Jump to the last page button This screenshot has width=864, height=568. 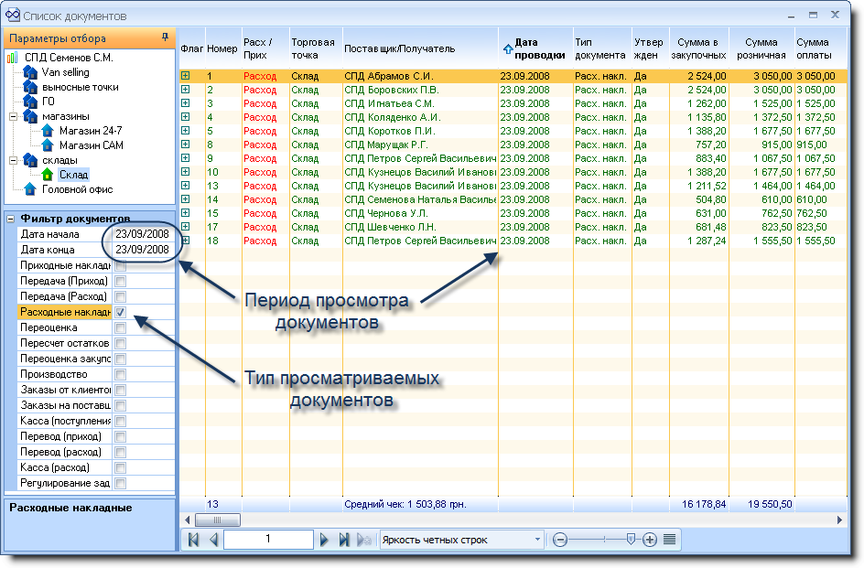click(344, 540)
